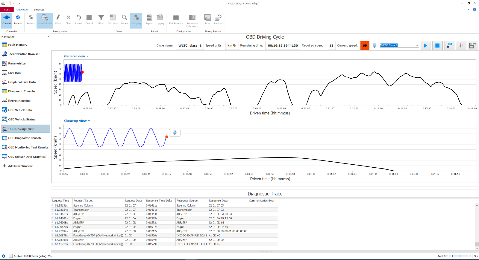Click the save/export driving cycle icon
Image resolution: width=479 pixels, height=260 pixels.
pos(473,45)
